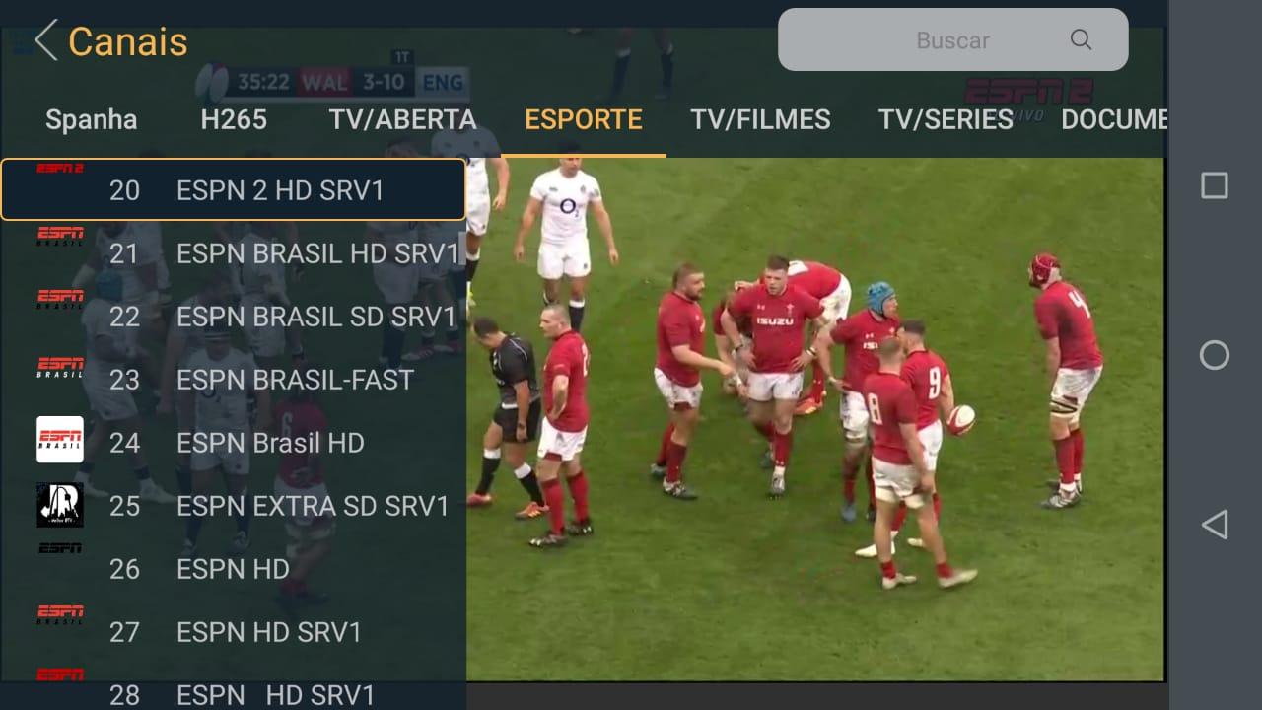Play channel 23 ESPN BRASIL-FAST

click(x=233, y=380)
